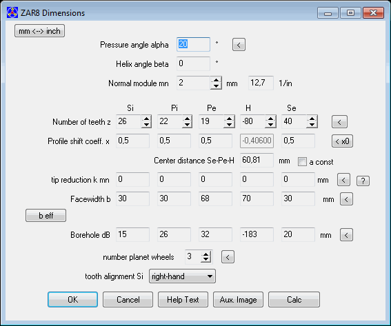Click the b eff button
This screenshot has width=391, height=326.
pos(46,215)
